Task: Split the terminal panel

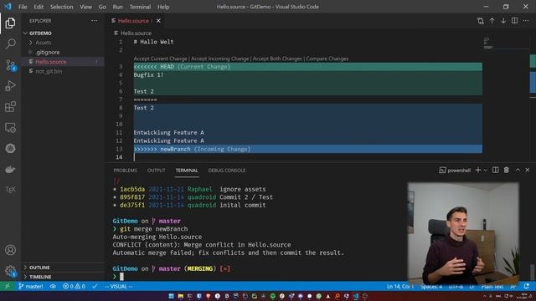Action: pyautogui.click(x=495, y=170)
